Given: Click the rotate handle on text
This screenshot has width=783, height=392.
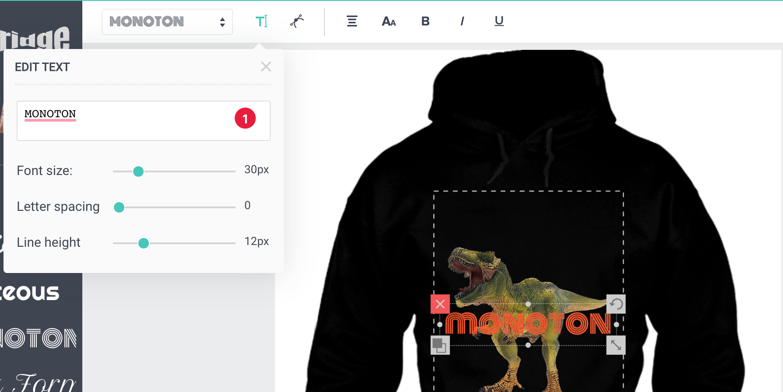Looking at the screenshot, I should (616, 304).
